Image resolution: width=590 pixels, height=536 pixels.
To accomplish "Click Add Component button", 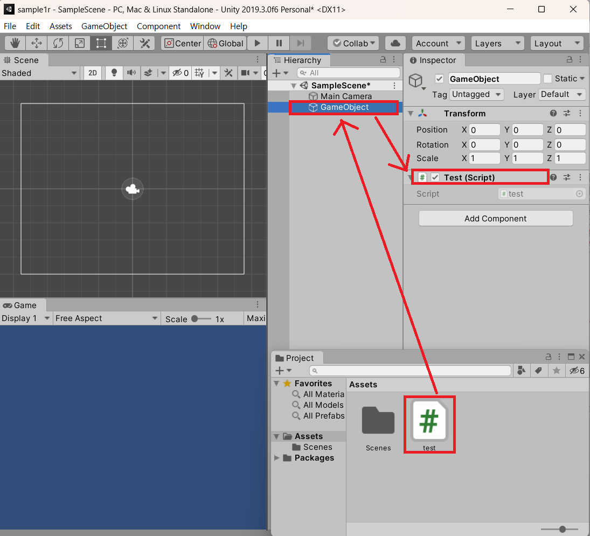I will pos(496,218).
